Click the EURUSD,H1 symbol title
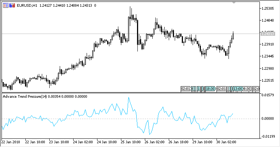This screenshot has width=280, height=147. coord(27,6)
